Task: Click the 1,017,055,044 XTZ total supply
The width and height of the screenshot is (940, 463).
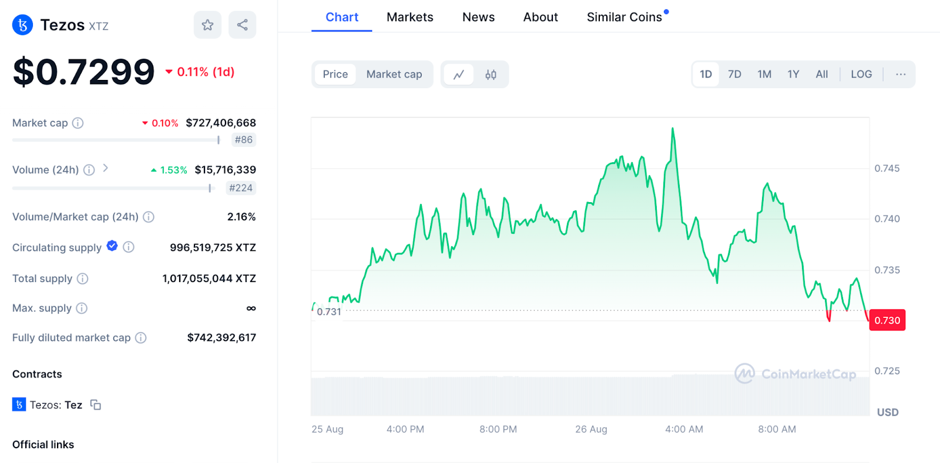Action: click(209, 279)
